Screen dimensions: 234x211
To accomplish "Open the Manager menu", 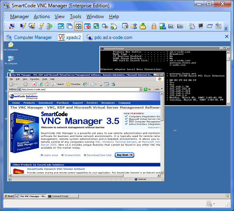I will coord(20,17).
